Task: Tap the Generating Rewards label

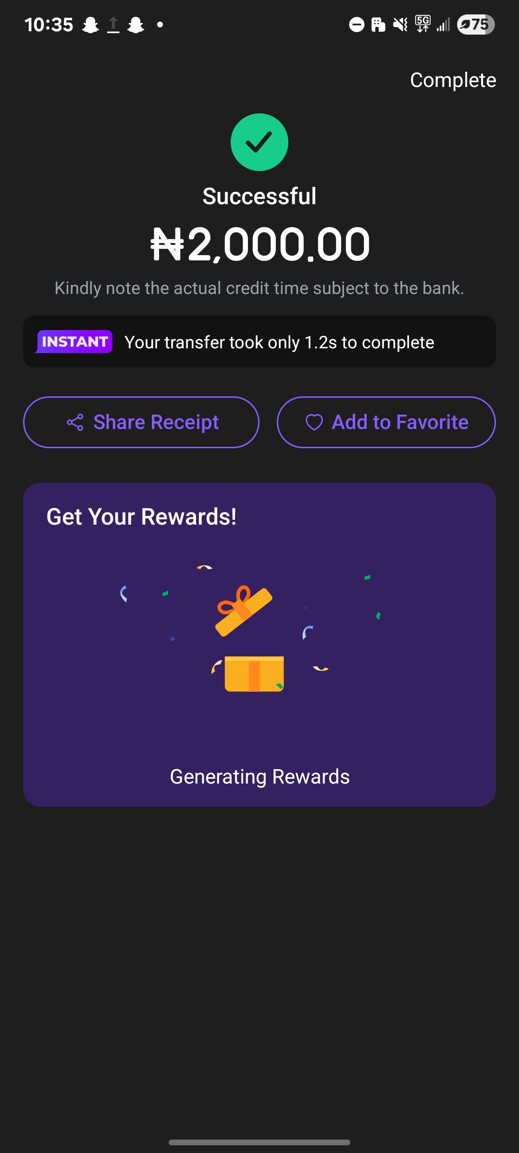Action: pyautogui.click(x=259, y=777)
